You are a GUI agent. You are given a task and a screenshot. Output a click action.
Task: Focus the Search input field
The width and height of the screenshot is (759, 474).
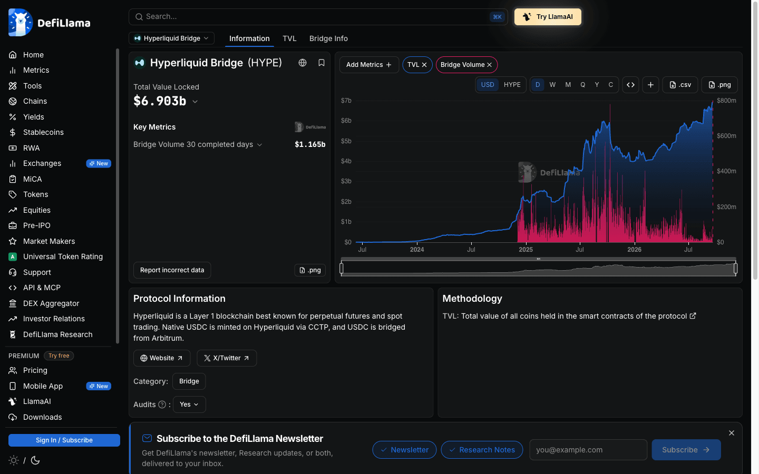pyautogui.click(x=318, y=17)
